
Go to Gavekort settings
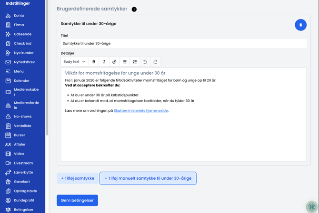(21, 182)
